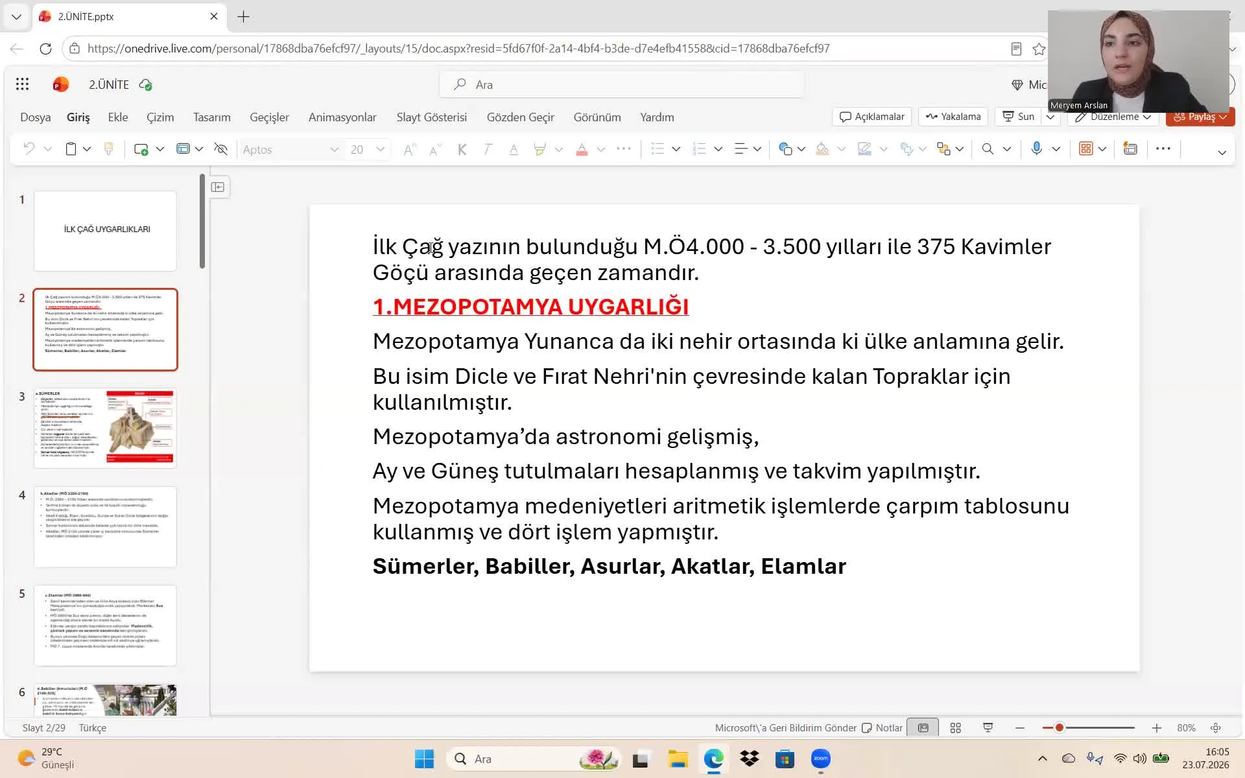
Task: Click the Shapes insert icon
Action: coord(785,149)
